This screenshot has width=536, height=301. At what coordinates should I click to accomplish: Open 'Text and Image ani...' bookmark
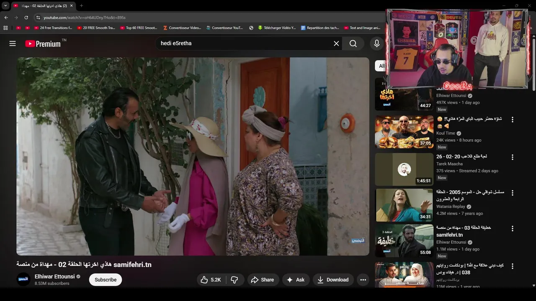(x=362, y=28)
